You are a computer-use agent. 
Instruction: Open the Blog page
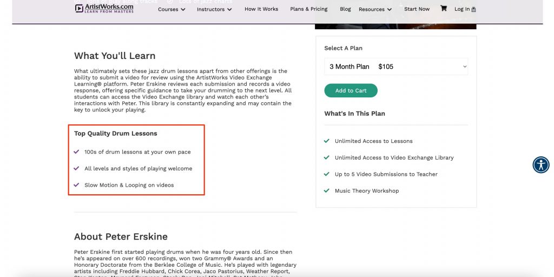(x=345, y=9)
